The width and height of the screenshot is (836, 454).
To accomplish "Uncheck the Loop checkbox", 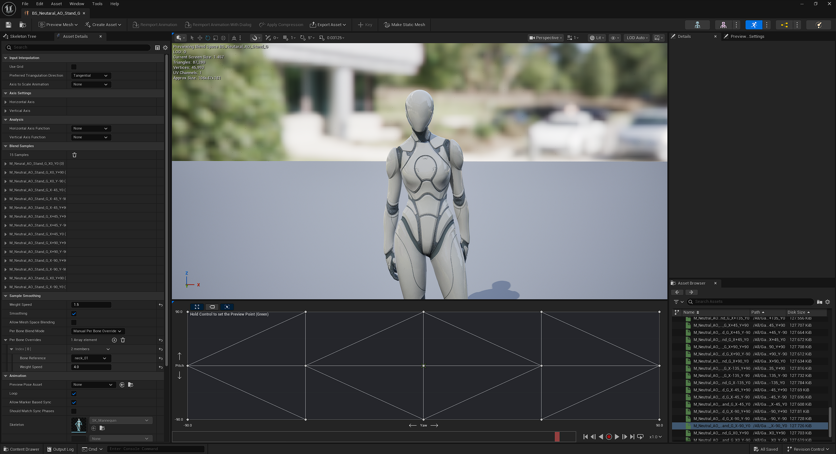I will (x=74, y=394).
